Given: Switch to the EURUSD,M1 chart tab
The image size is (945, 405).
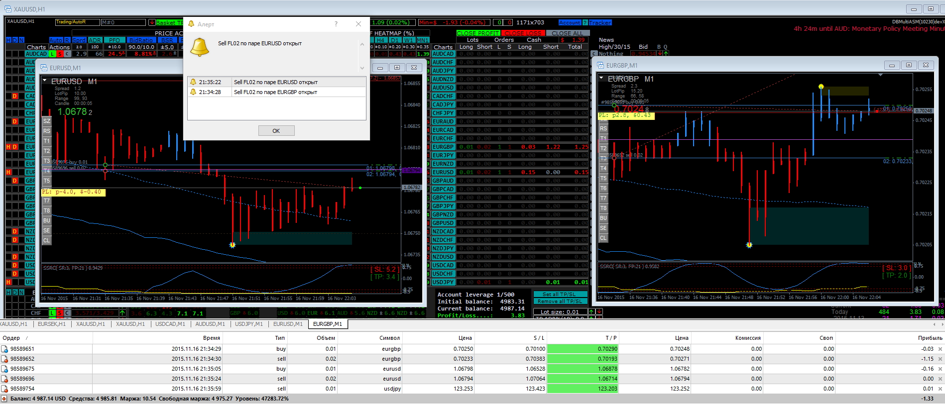Looking at the screenshot, I should (288, 324).
